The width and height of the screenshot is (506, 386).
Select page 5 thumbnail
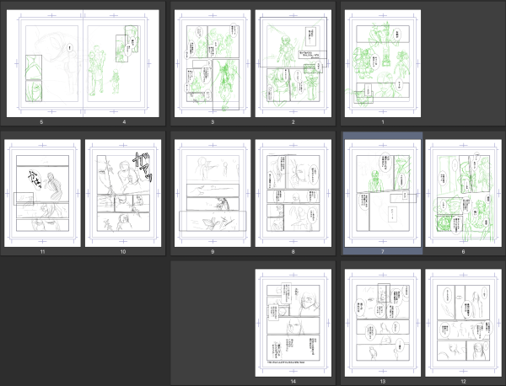pos(45,63)
